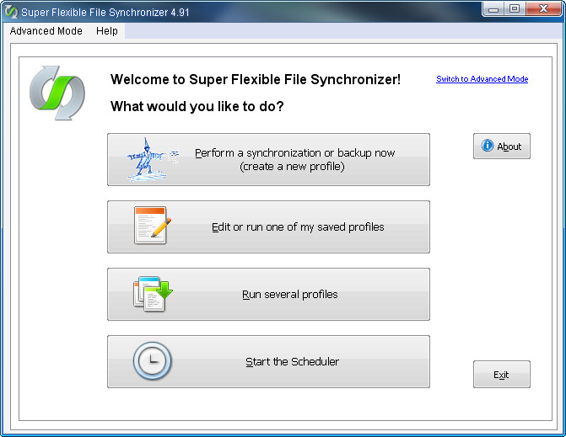Click the About button
566x437 pixels.
502,146
